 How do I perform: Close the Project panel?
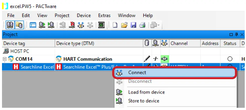[242, 35]
